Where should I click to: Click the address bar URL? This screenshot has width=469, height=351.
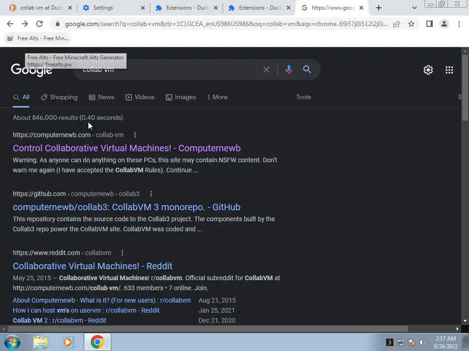tap(226, 24)
